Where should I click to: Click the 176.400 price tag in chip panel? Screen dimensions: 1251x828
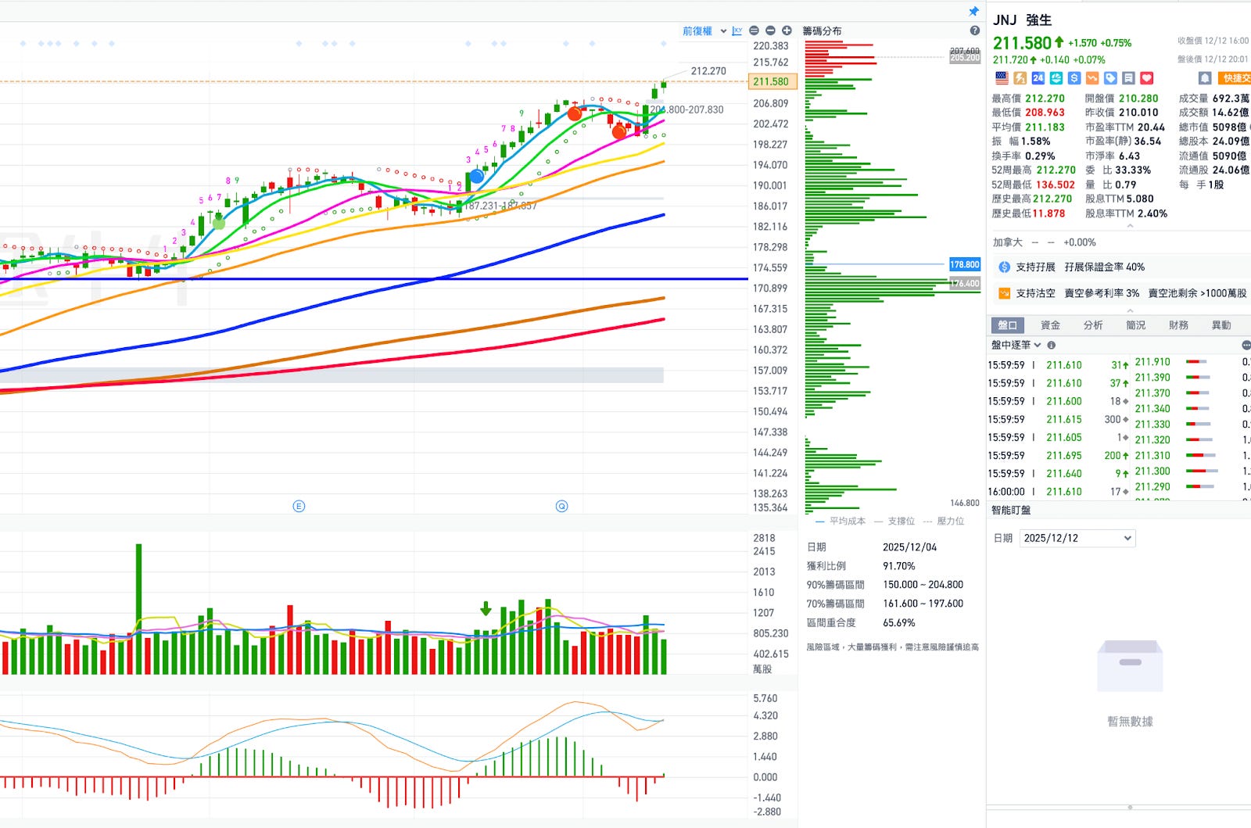click(965, 283)
